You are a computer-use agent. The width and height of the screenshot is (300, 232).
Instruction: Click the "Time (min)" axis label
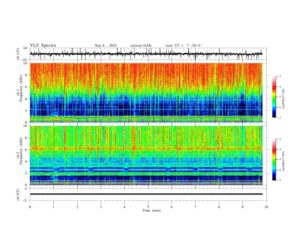(152, 210)
